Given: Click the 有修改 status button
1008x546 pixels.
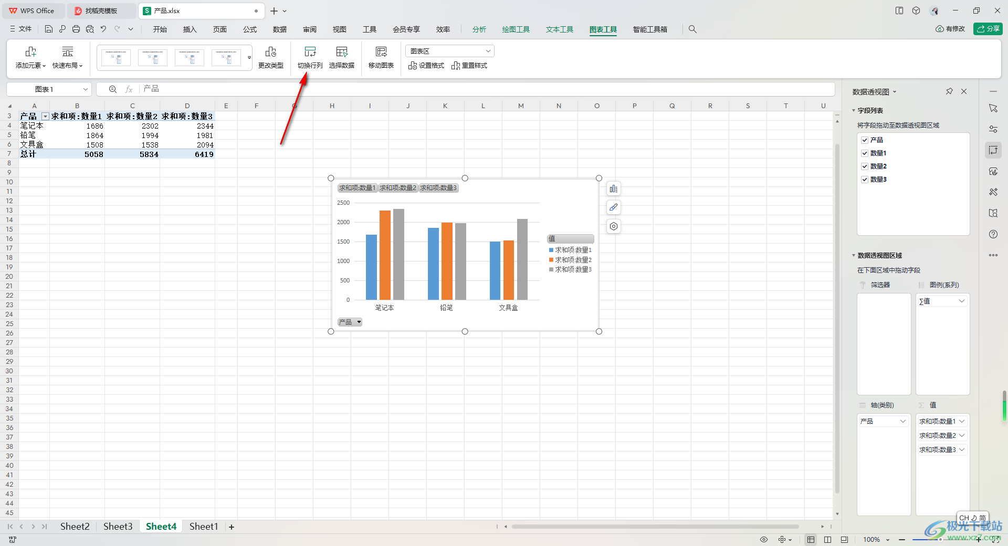Looking at the screenshot, I should (x=950, y=29).
